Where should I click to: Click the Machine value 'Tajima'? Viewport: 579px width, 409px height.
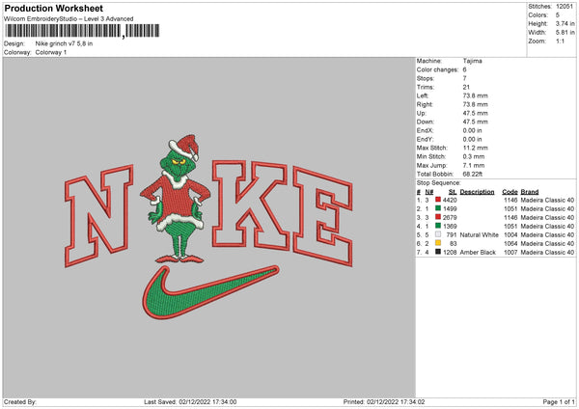click(x=472, y=61)
